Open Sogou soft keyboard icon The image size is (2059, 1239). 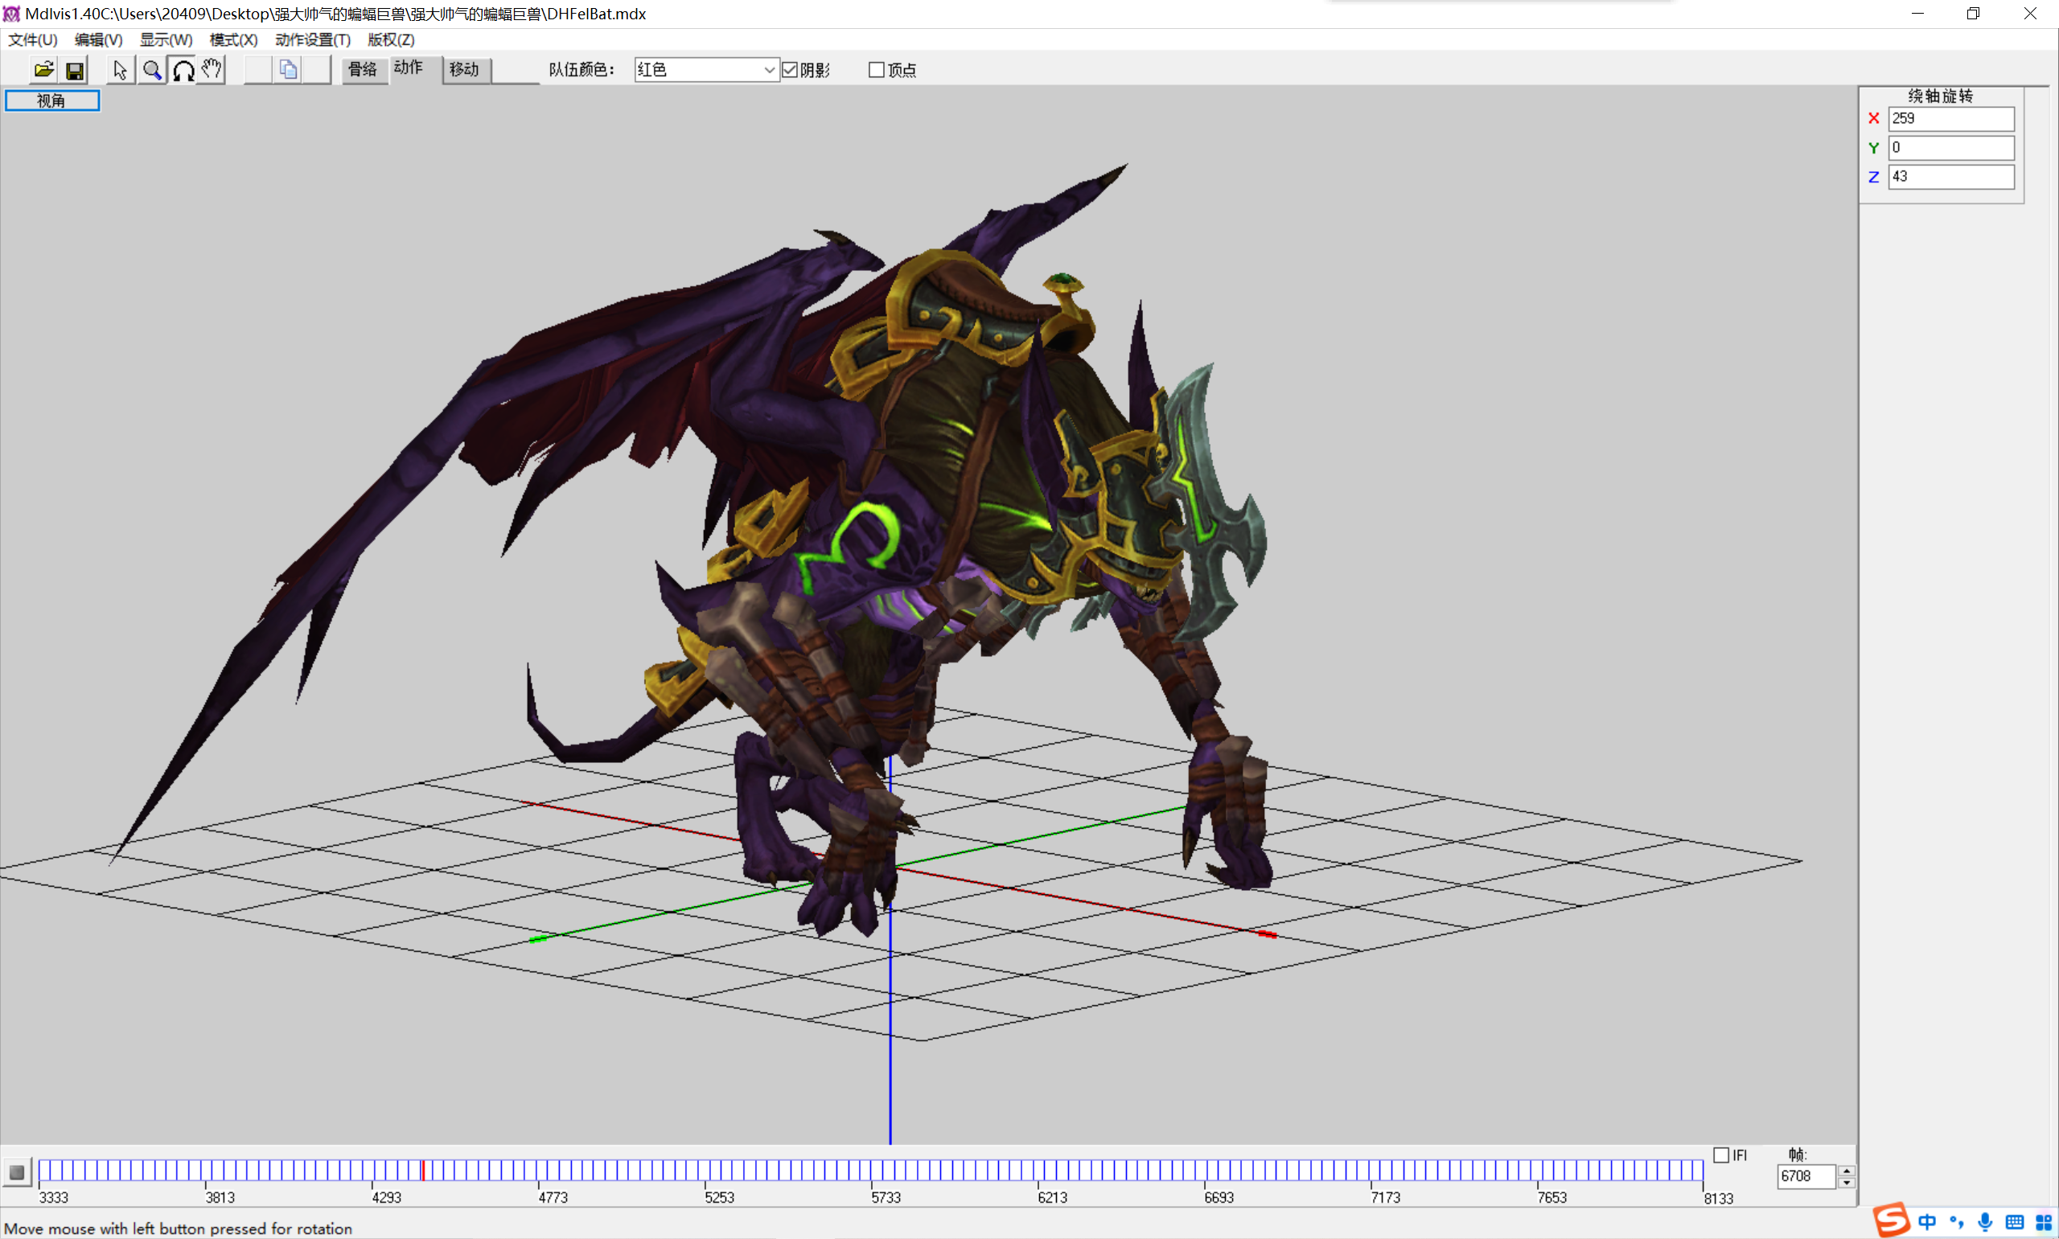point(2014,1222)
